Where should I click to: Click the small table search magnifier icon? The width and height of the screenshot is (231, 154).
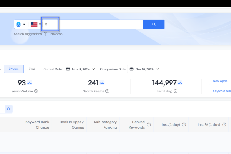(8, 109)
